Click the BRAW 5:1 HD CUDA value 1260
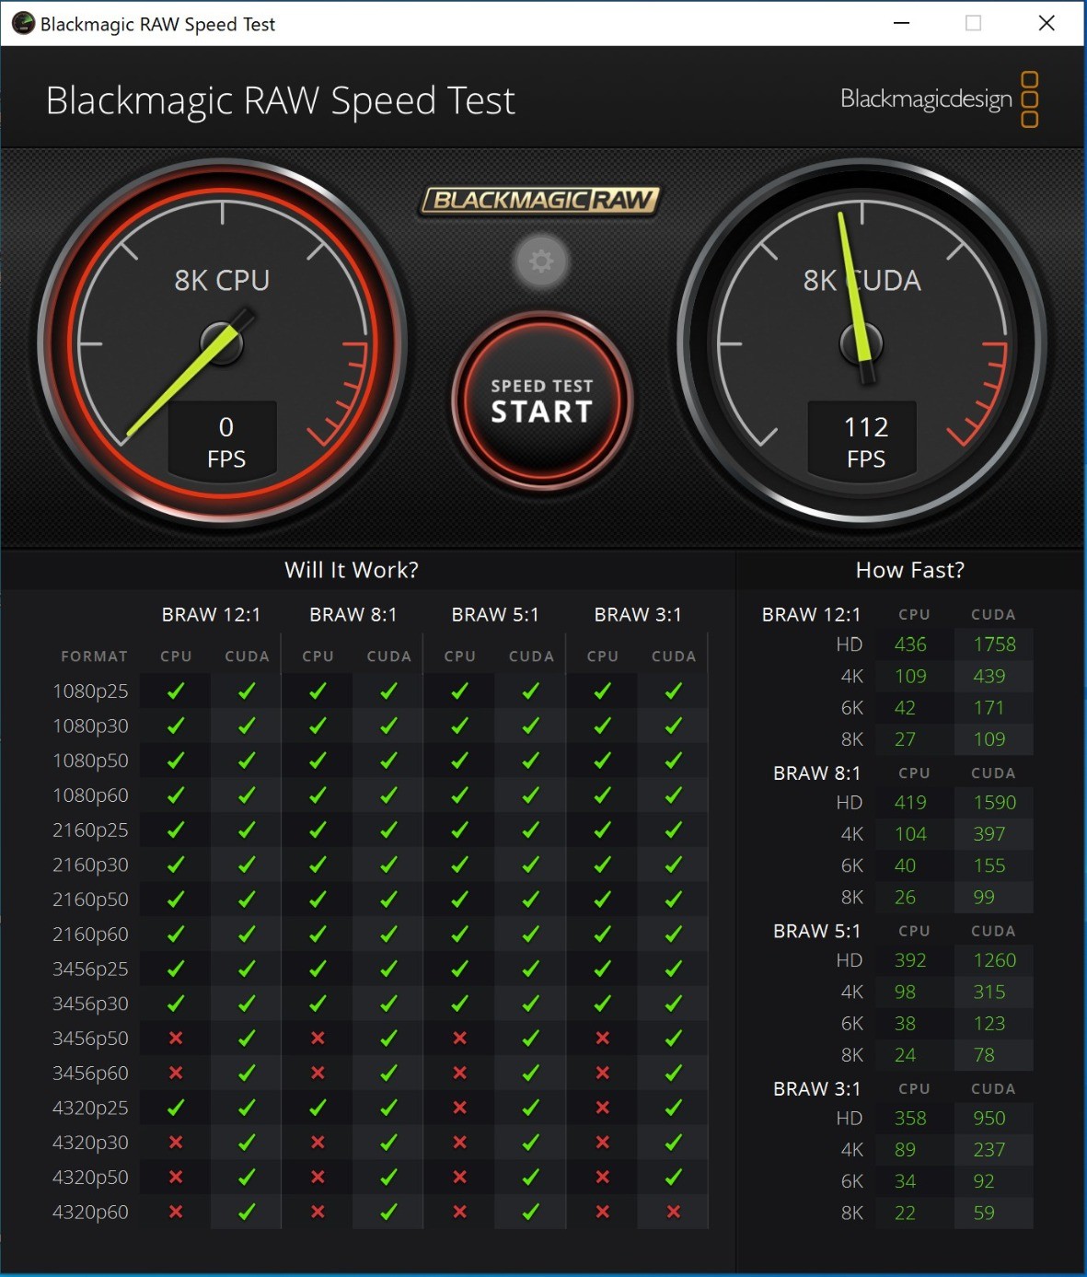Image resolution: width=1087 pixels, height=1277 pixels. [995, 960]
